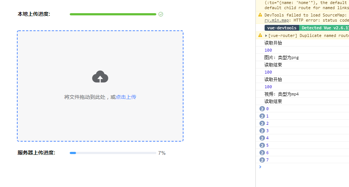Select the first 读取开始 console line

(273, 43)
